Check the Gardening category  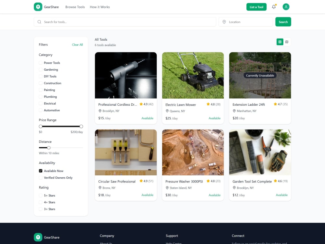[x=41, y=70]
